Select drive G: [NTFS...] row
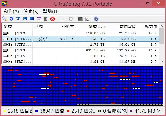Screen dimensions: 166x116 (80, 56)
